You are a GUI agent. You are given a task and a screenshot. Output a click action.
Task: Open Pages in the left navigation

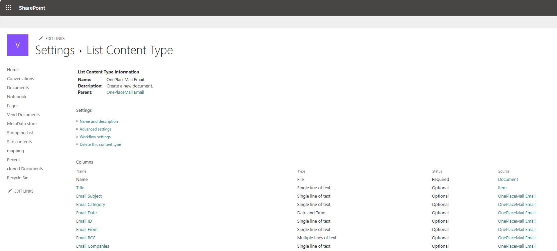point(13,106)
